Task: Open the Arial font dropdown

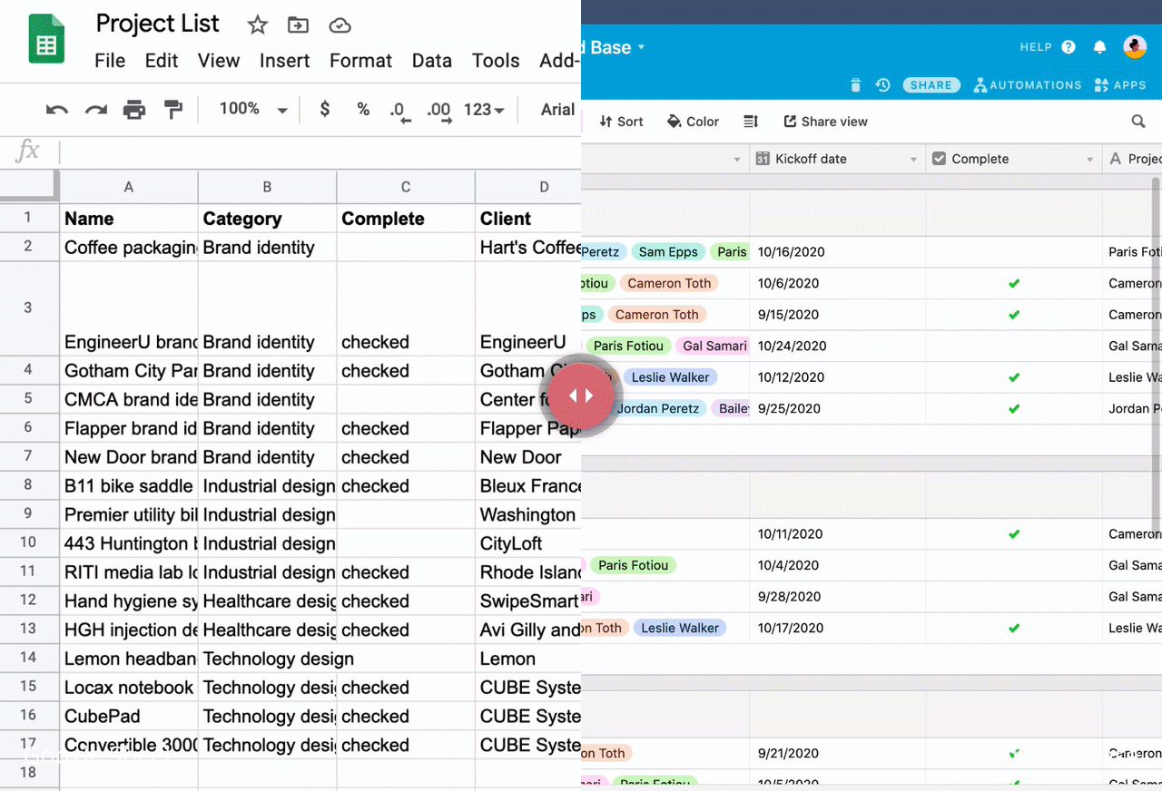Action: 558,110
